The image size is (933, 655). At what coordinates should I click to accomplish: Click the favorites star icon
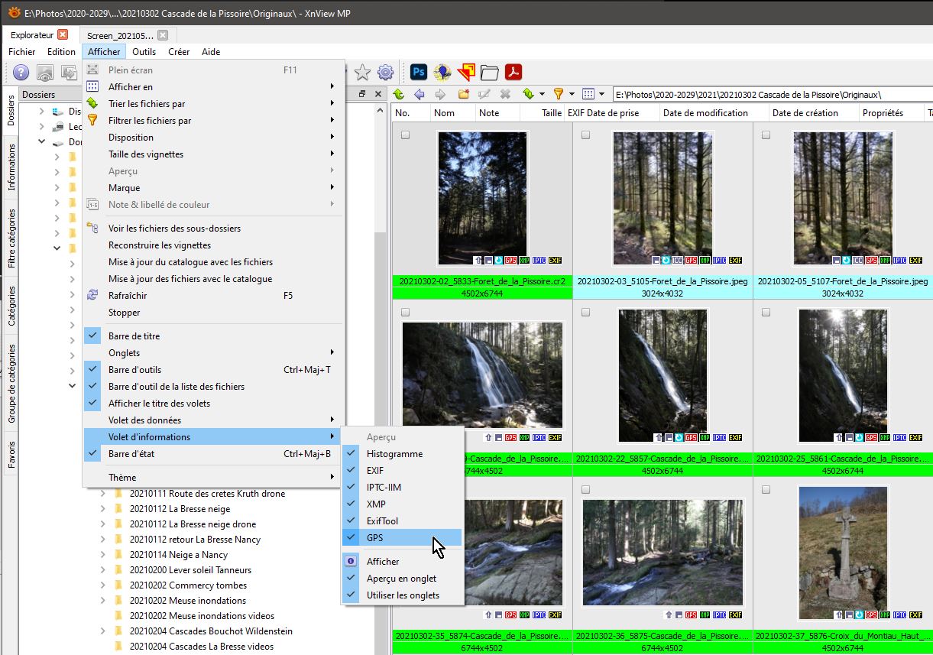click(x=362, y=73)
